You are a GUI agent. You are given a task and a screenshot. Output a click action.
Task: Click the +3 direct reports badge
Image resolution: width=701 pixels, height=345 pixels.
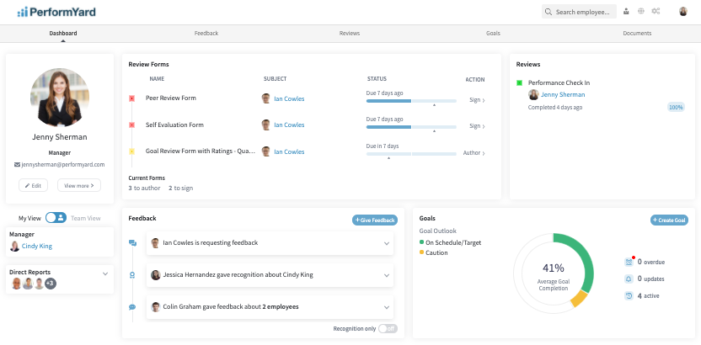[51, 284]
